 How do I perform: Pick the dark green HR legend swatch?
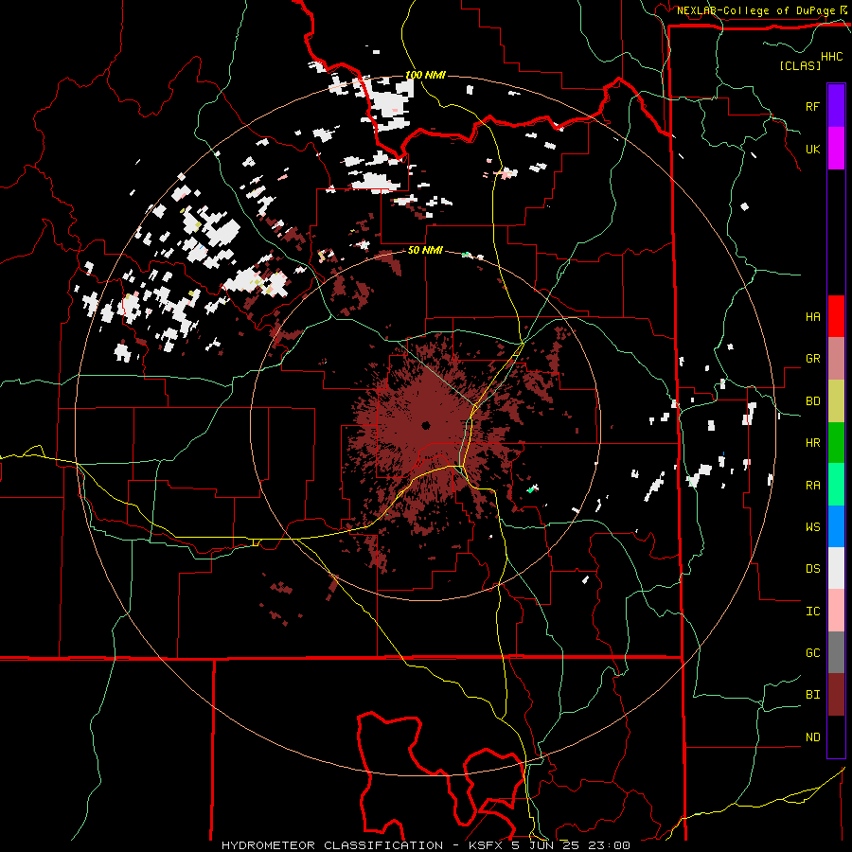(836, 443)
